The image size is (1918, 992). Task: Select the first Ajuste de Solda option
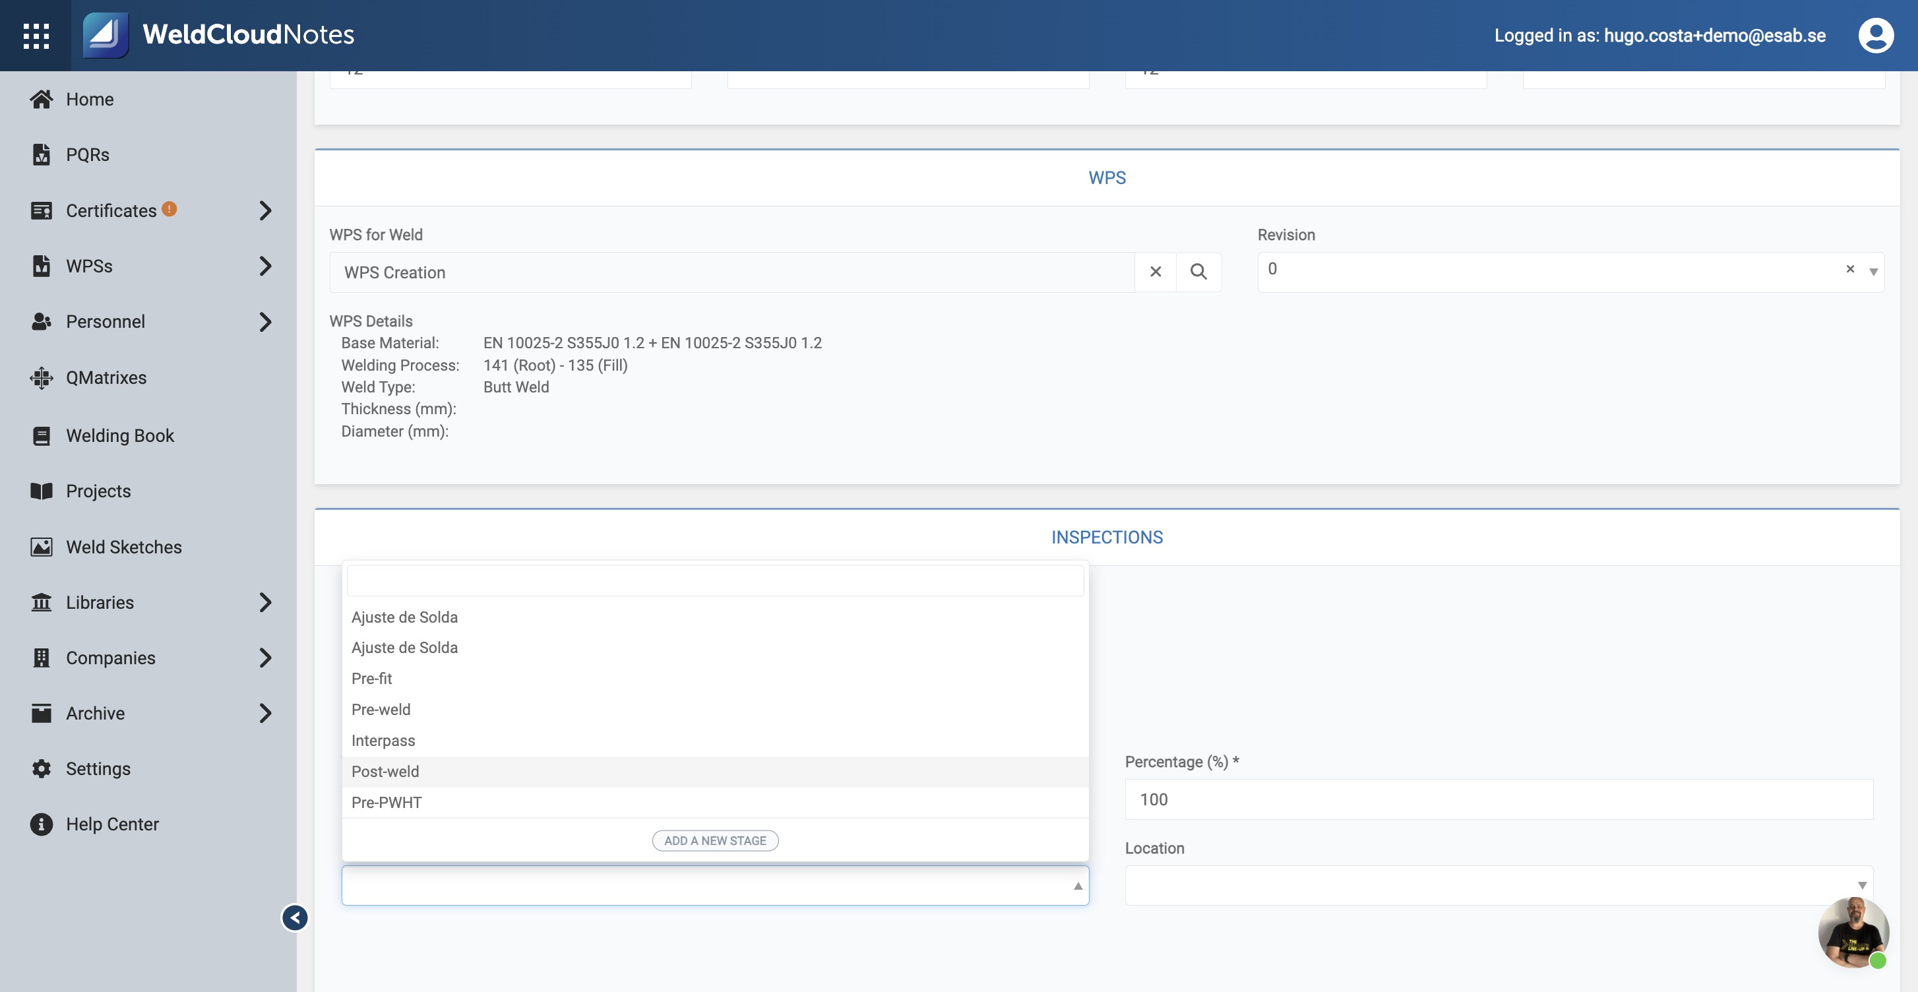click(x=715, y=617)
